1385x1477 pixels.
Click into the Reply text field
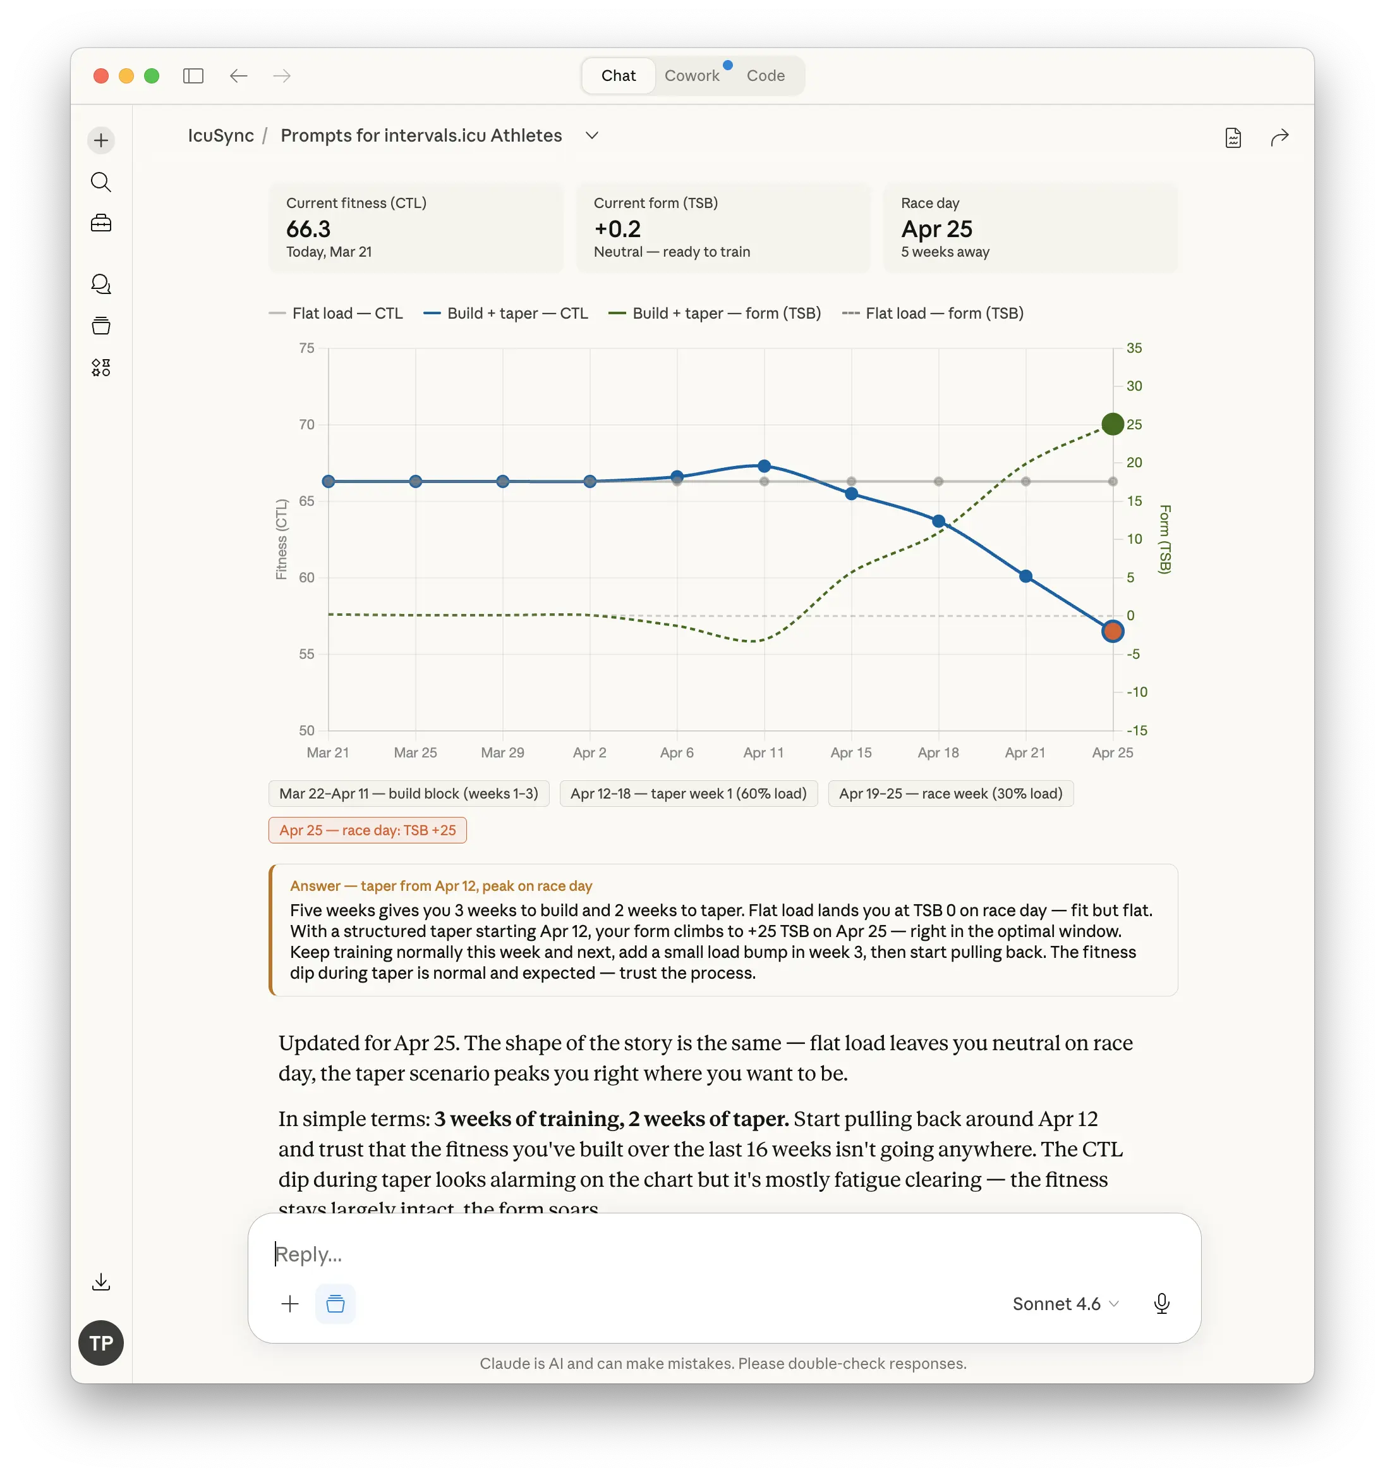click(723, 1254)
